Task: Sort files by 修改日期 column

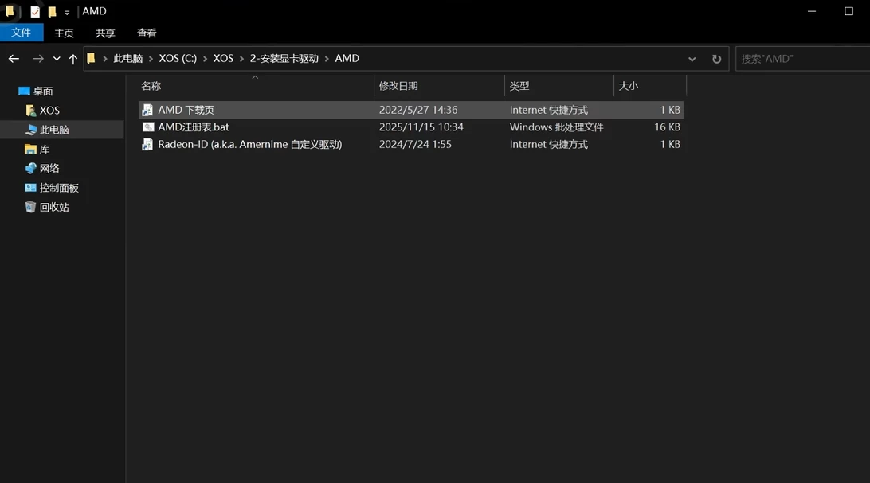Action: coord(398,86)
